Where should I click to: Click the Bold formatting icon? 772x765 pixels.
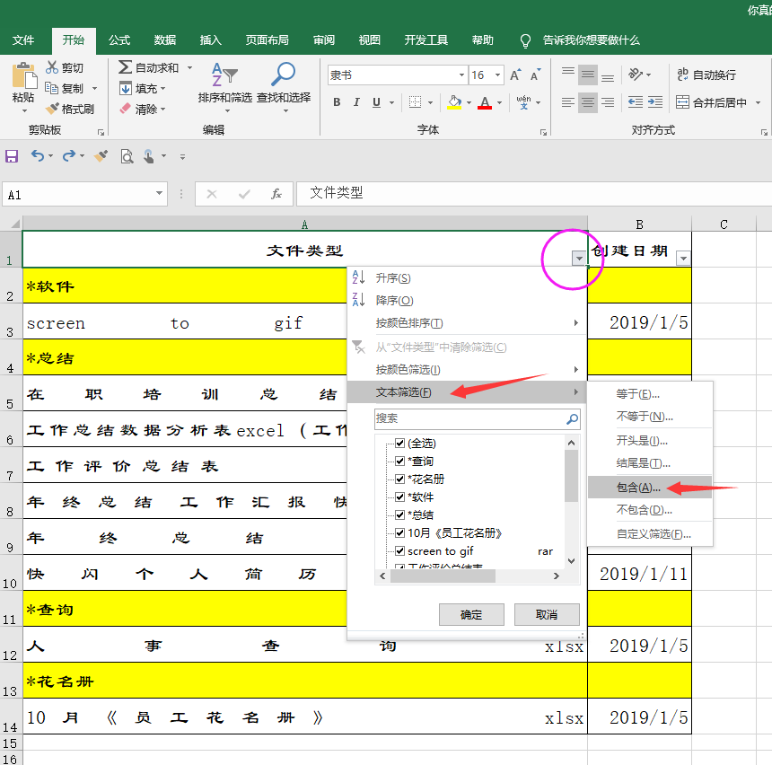point(337,102)
